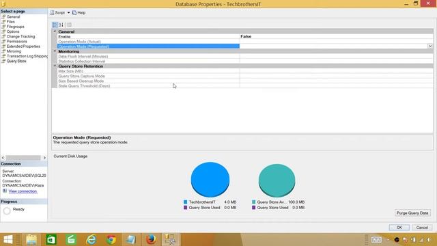Open the touch keyboard tray icon

tap(376, 240)
